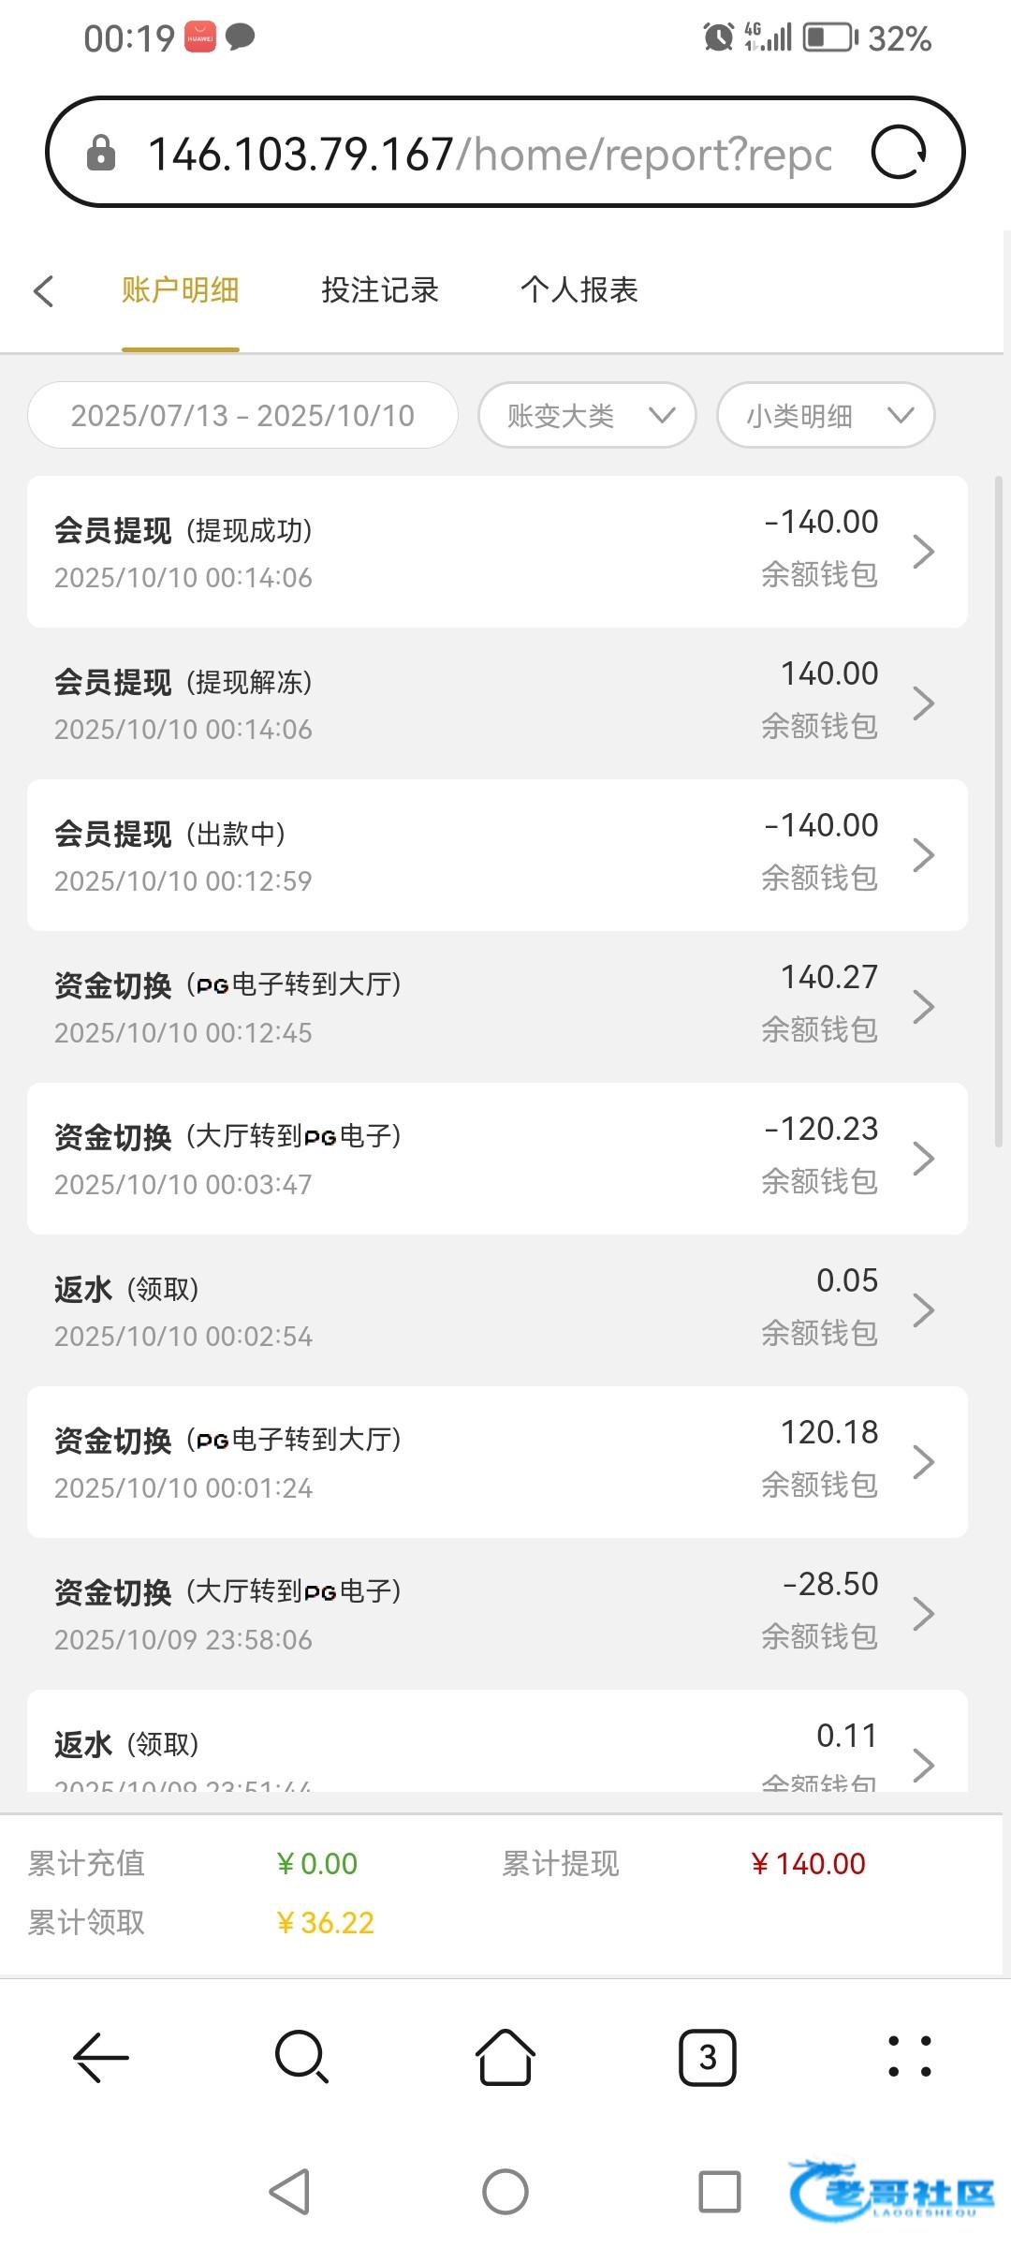Image resolution: width=1011 pixels, height=2248 pixels.
Task: Open Android recent apps square
Action: click(719, 2192)
